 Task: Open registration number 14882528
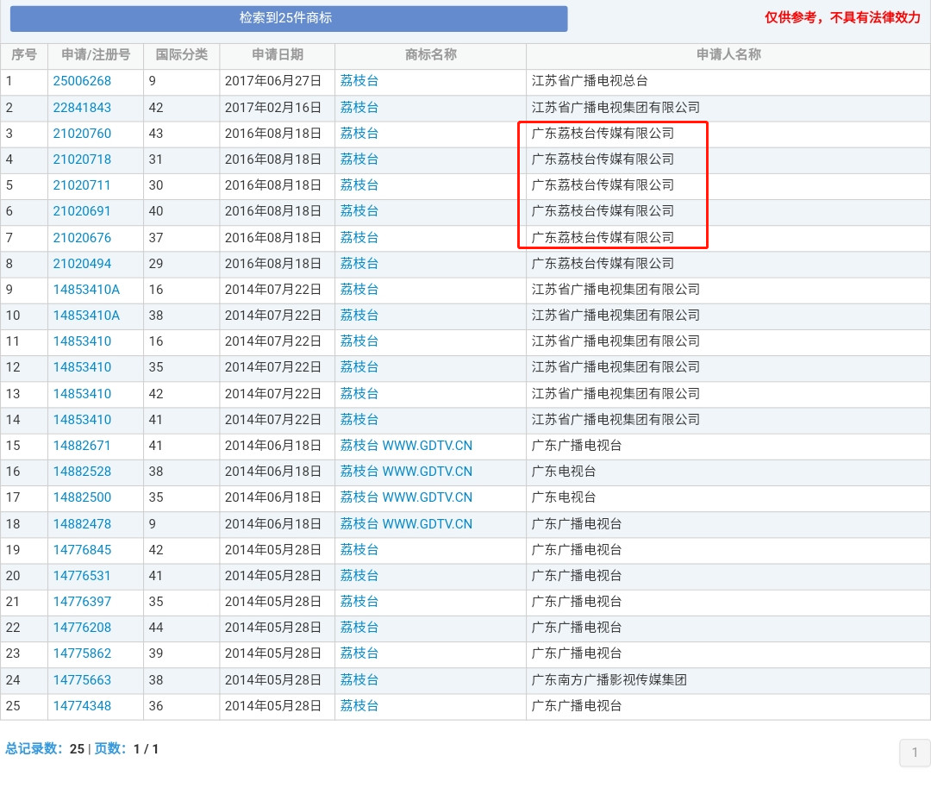coord(82,472)
